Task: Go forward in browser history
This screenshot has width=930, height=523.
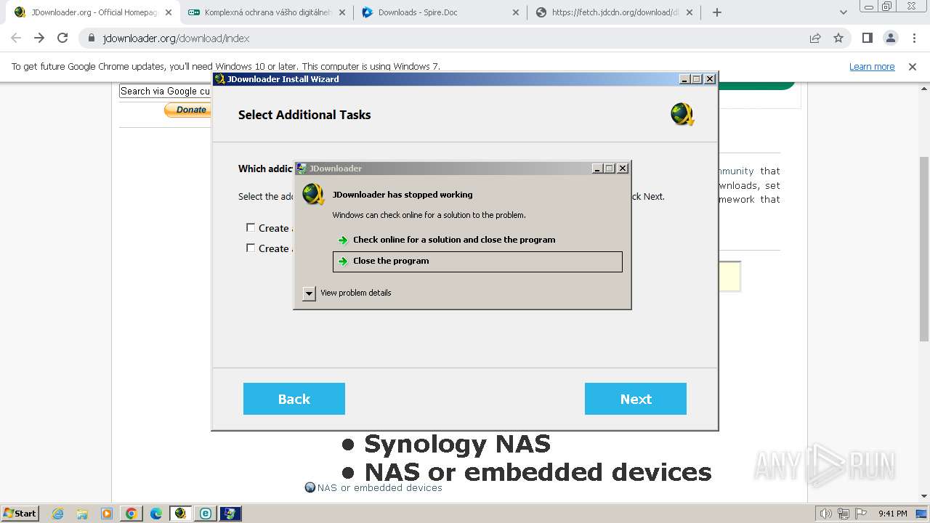Action: click(x=39, y=38)
